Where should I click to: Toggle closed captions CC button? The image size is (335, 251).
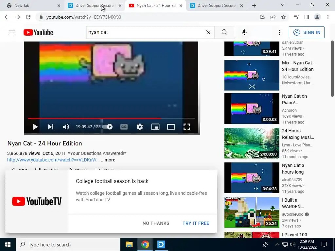[x=124, y=127]
